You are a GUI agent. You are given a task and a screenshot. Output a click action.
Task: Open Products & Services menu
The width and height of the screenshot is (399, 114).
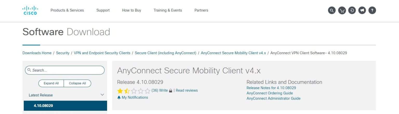coord(67,10)
